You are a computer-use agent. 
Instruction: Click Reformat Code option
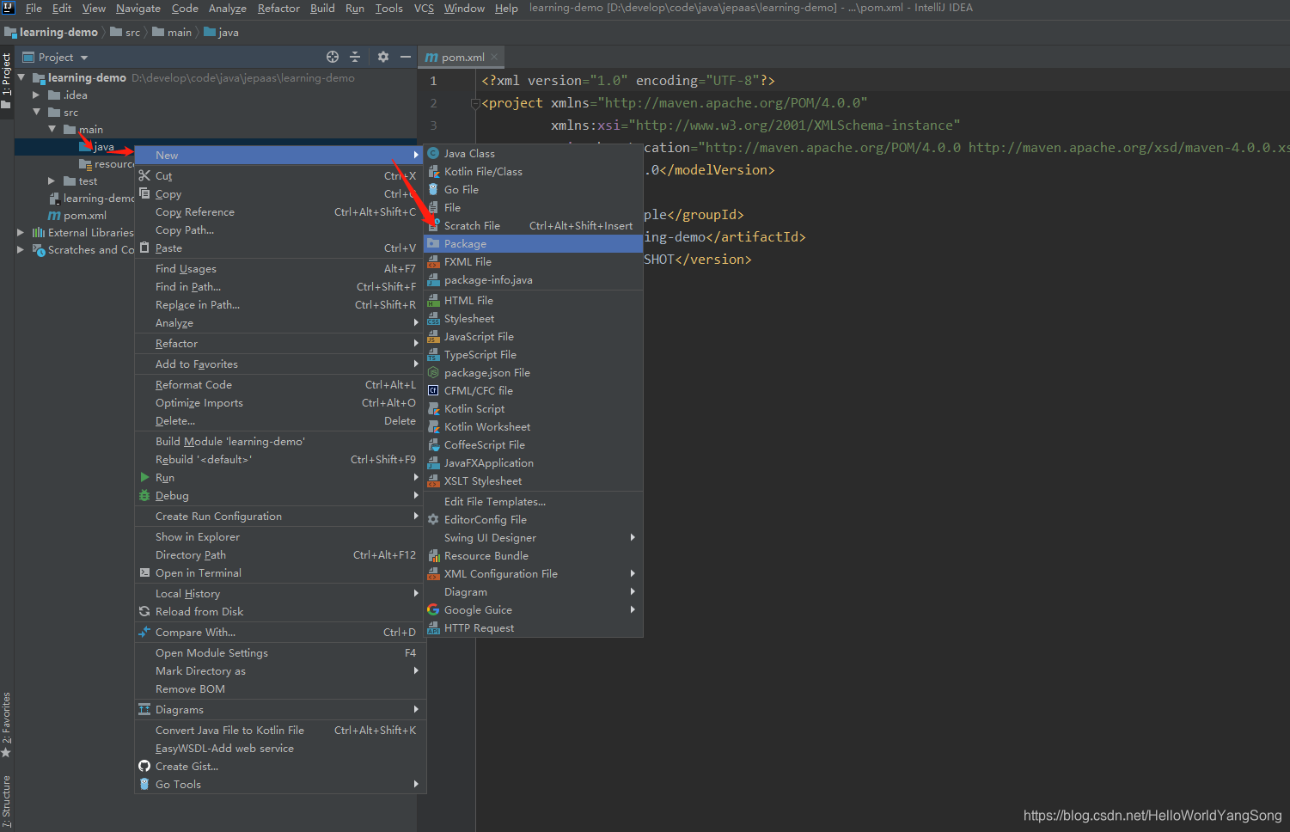tap(280, 384)
